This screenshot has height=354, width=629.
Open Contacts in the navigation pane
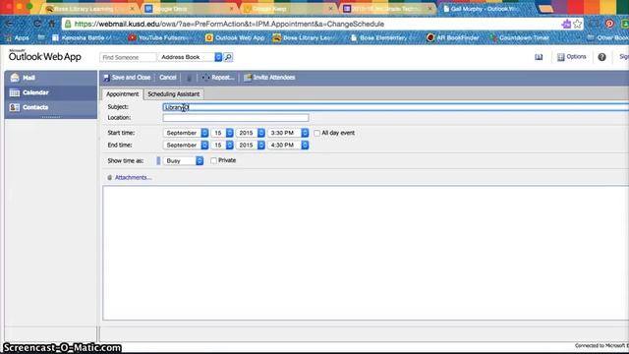click(x=50, y=107)
